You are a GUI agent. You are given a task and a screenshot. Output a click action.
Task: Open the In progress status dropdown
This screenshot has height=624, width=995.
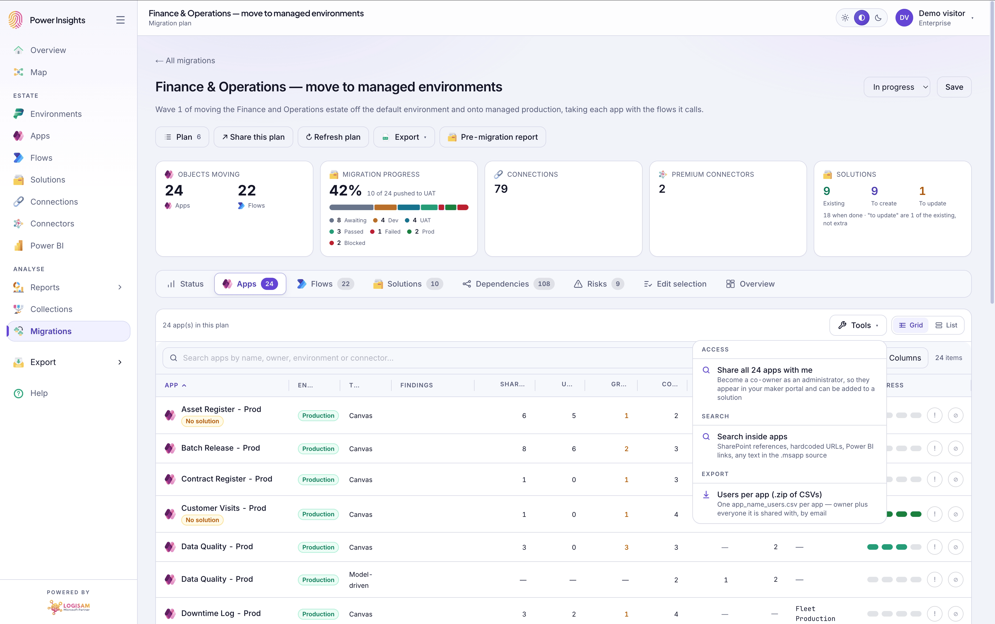click(x=897, y=87)
